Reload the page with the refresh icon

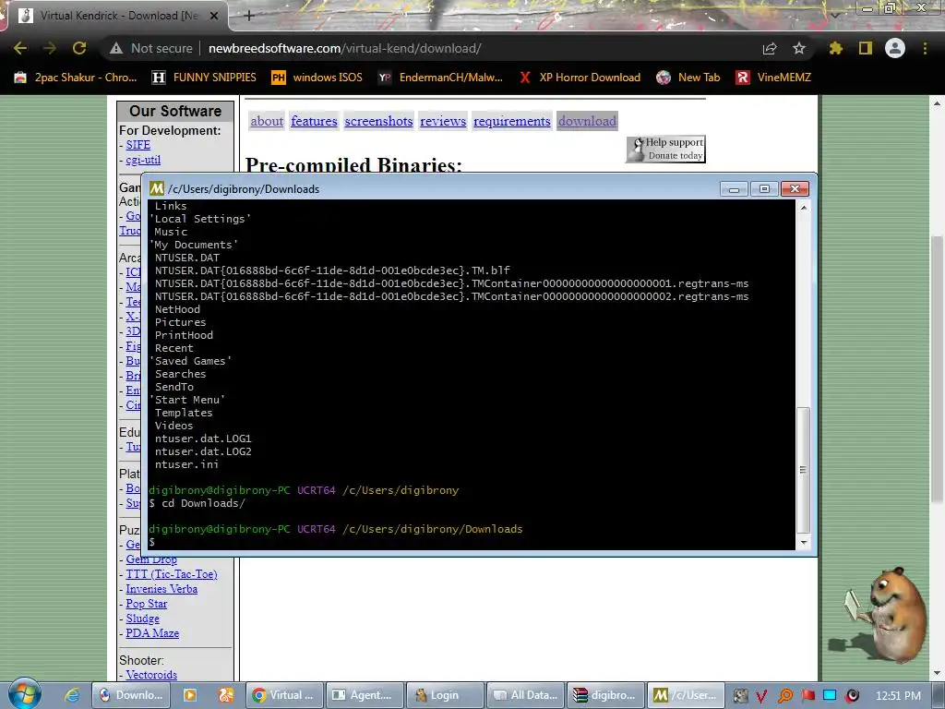[79, 48]
